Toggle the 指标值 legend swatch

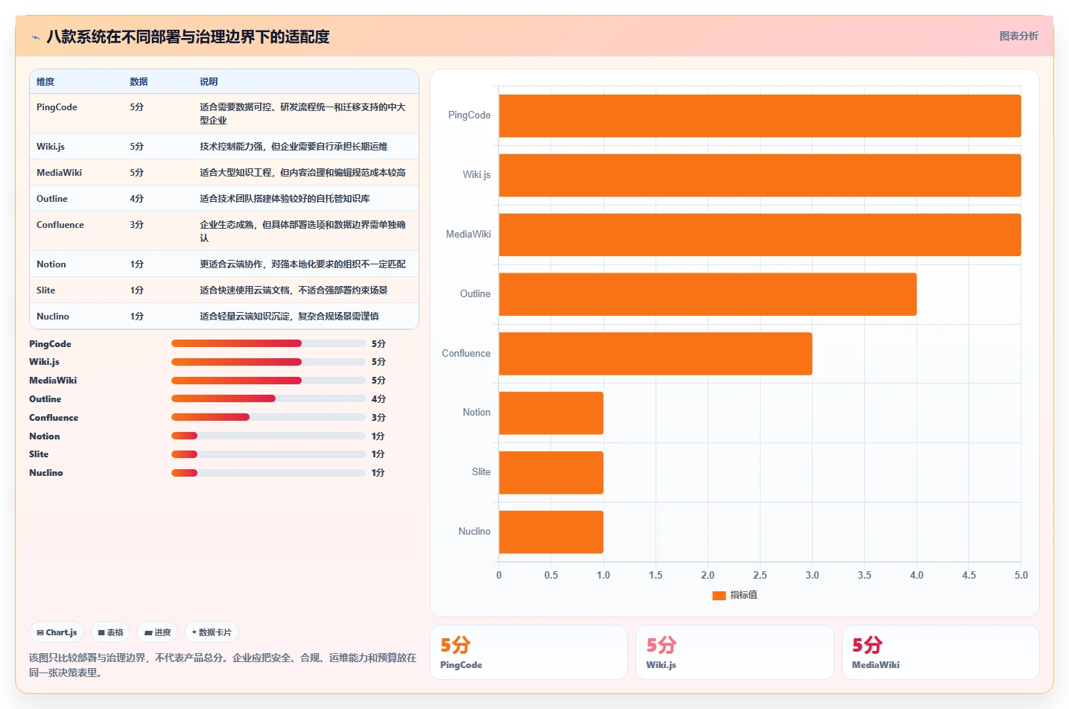click(719, 595)
